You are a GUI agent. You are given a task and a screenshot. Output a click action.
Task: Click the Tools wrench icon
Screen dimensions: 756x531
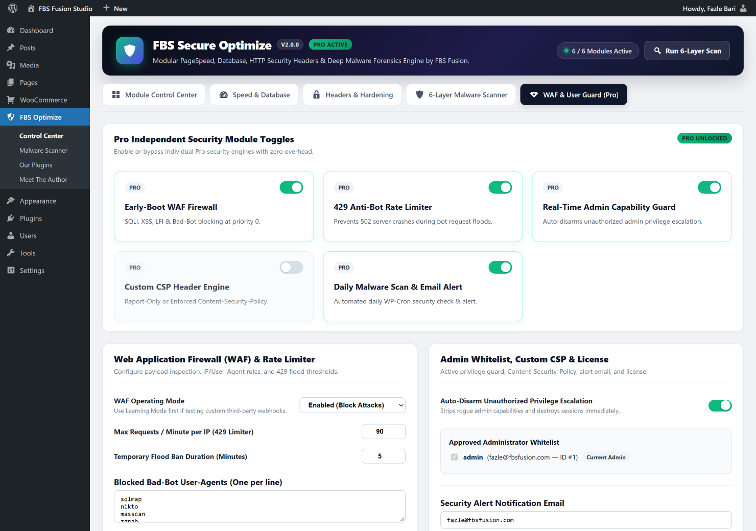11,253
